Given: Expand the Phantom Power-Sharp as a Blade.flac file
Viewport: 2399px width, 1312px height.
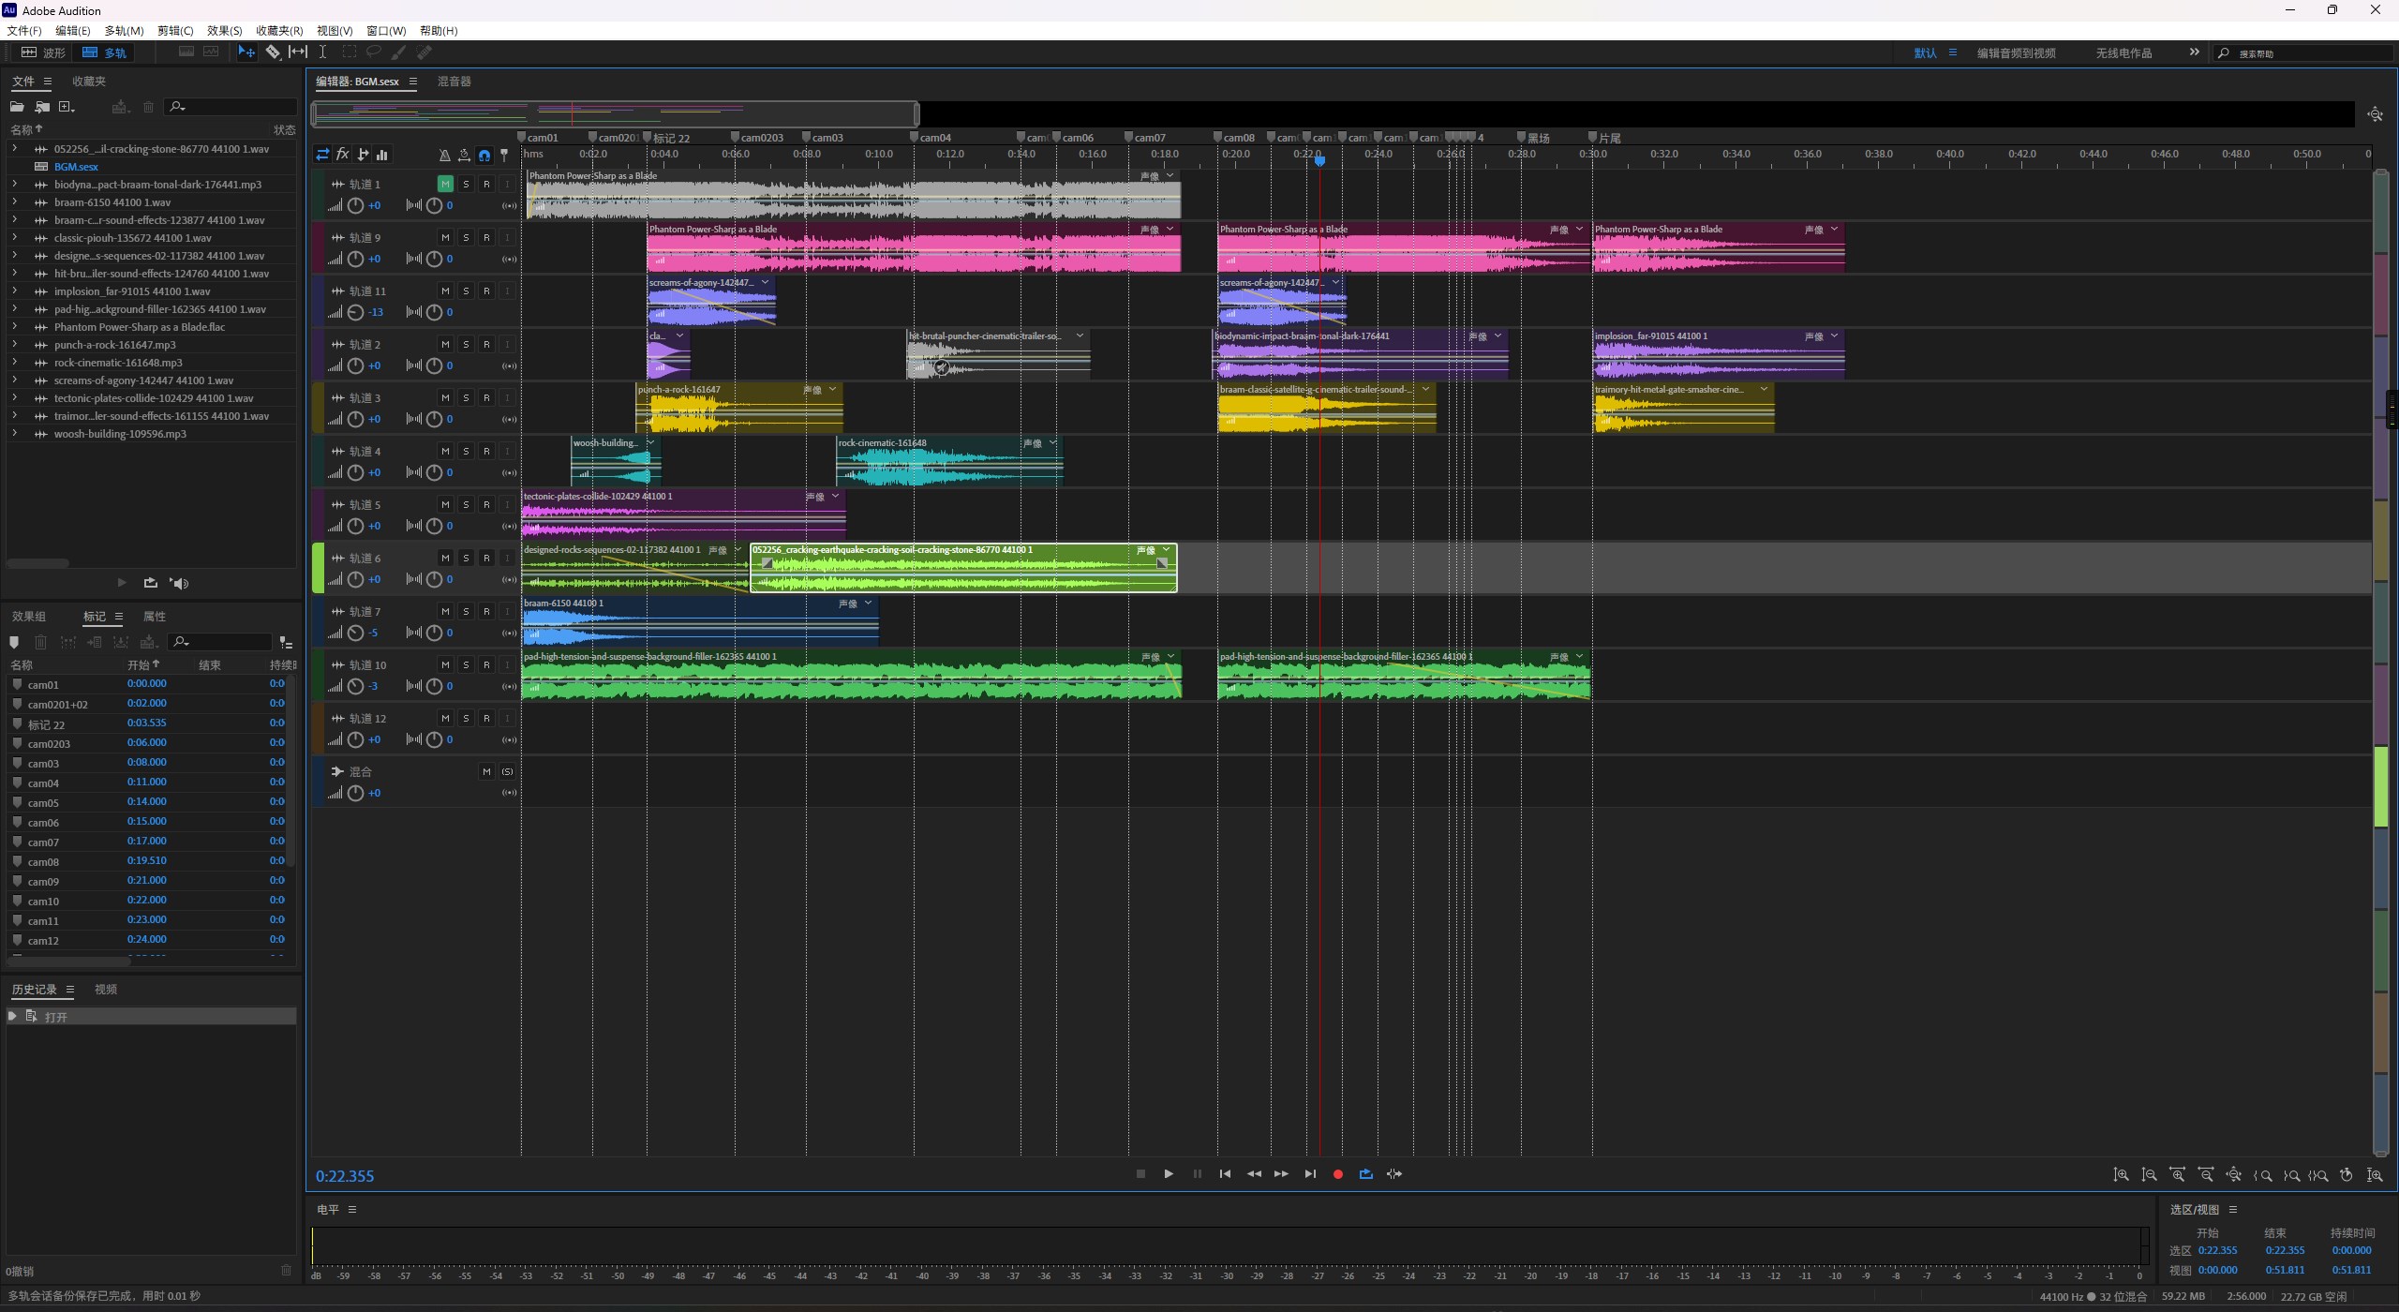Looking at the screenshot, I should click(x=14, y=326).
